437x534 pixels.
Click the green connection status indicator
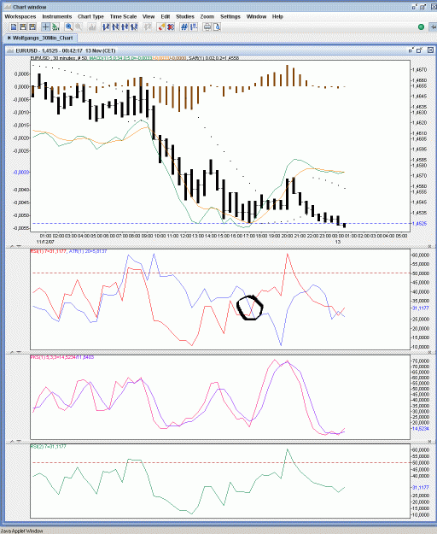pyautogui.click(x=421, y=26)
